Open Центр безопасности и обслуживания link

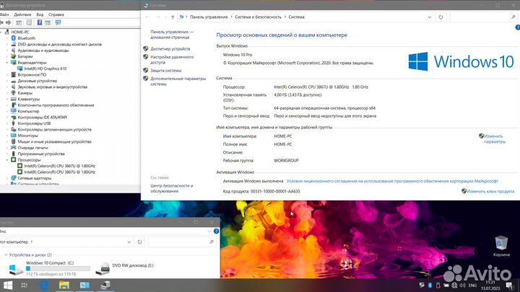pos(171,188)
